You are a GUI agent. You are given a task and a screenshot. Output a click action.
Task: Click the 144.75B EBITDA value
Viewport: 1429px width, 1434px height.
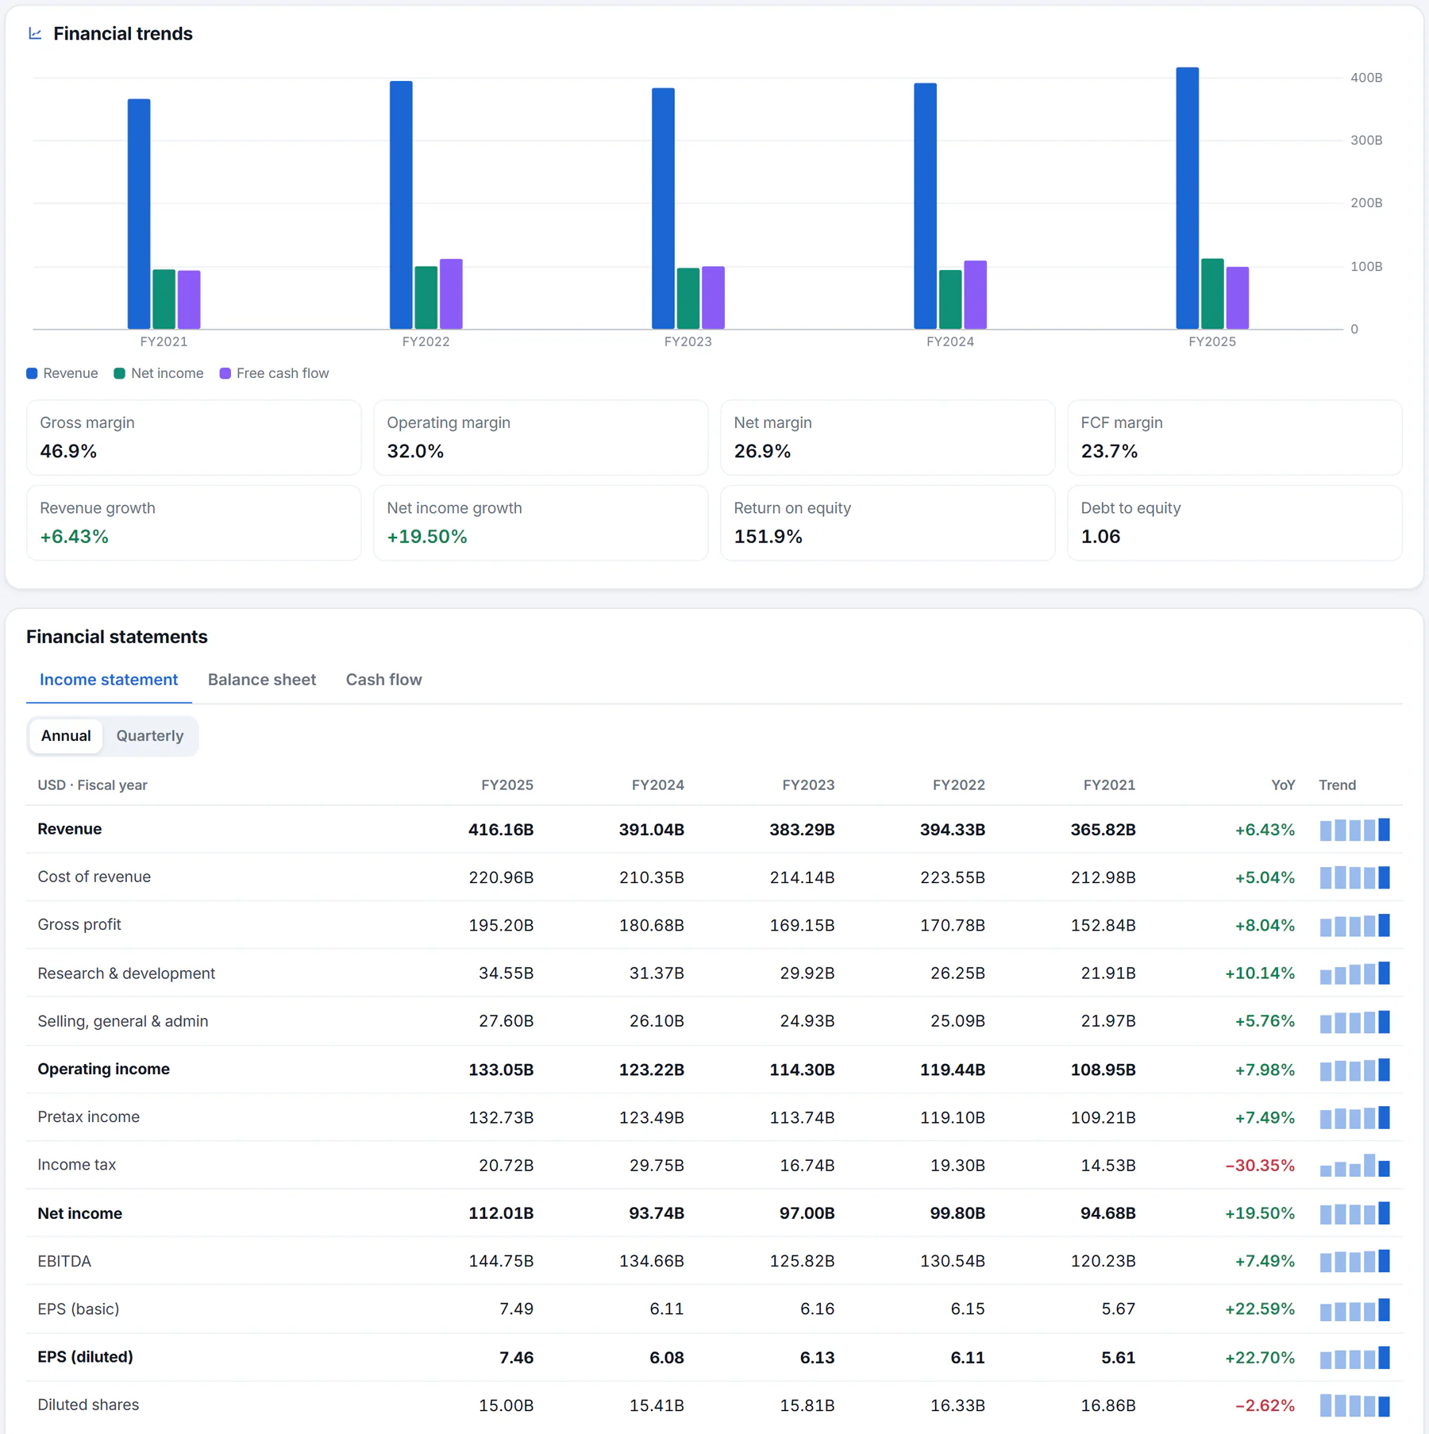pos(501,1261)
